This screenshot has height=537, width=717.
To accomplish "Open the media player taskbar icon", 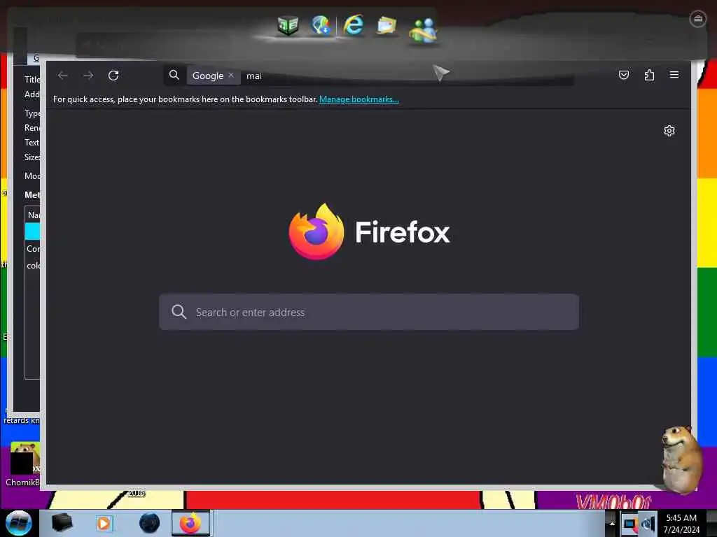I will [x=104, y=523].
